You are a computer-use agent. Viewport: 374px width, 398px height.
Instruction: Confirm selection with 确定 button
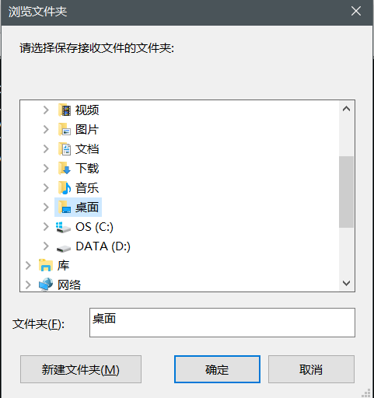pos(217,369)
